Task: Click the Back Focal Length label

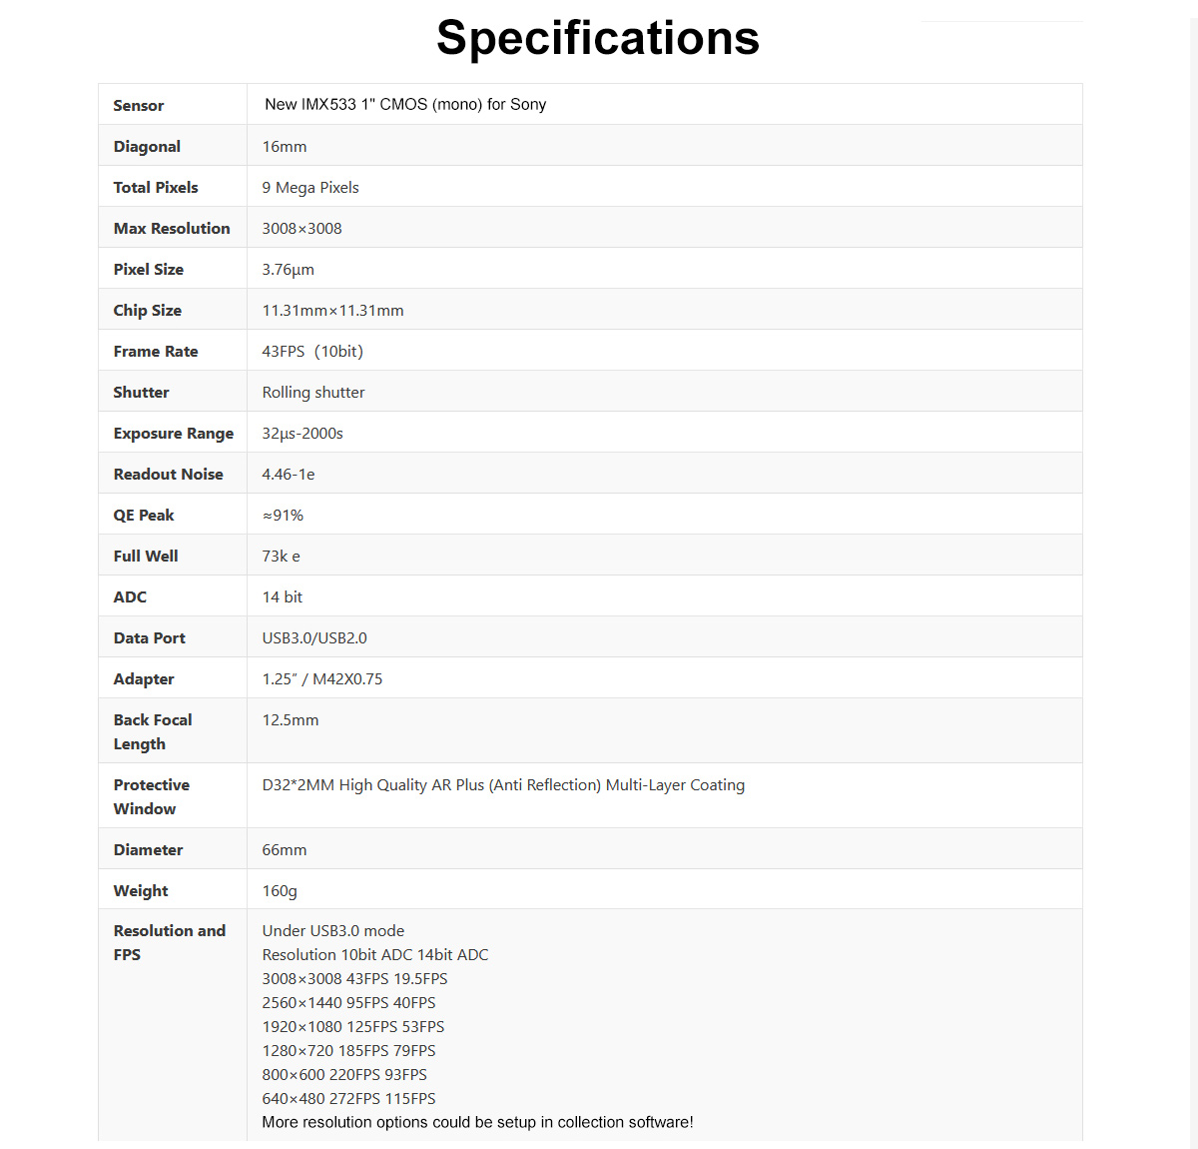Action: pos(153,732)
